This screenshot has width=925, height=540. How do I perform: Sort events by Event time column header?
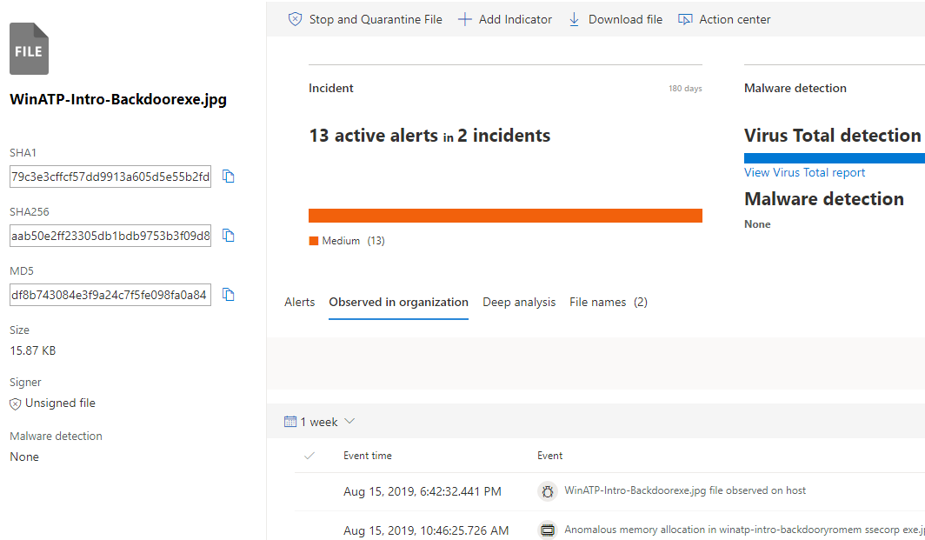(367, 456)
